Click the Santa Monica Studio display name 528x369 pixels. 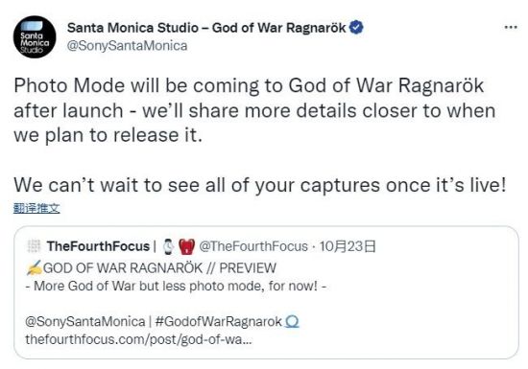click(x=206, y=28)
